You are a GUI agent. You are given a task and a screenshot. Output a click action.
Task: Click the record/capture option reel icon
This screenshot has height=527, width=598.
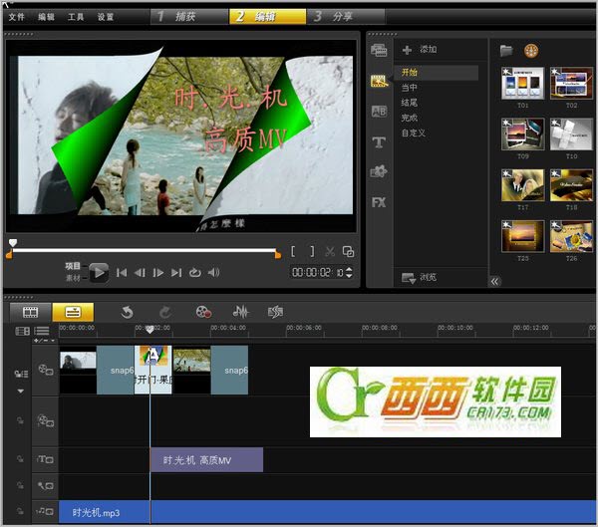pos(203,312)
